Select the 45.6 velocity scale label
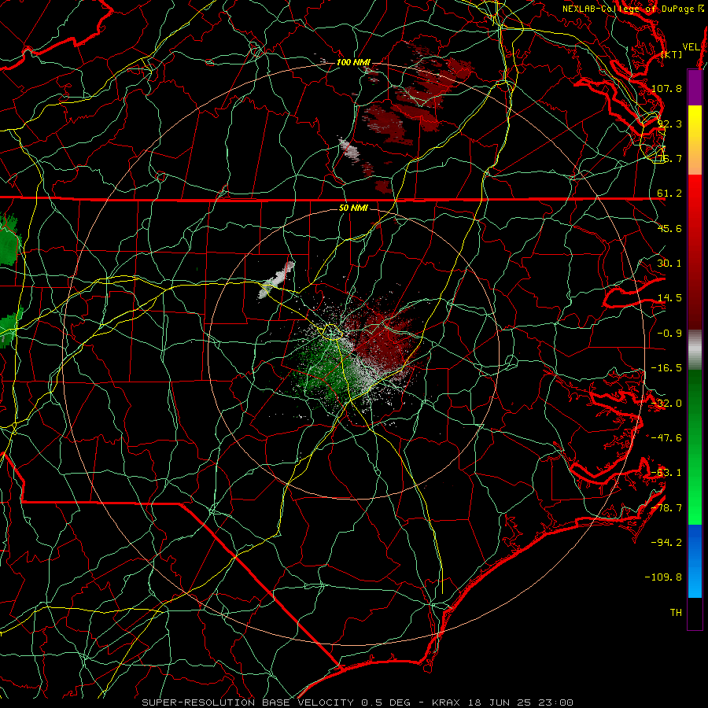The width and height of the screenshot is (708, 708). click(669, 228)
